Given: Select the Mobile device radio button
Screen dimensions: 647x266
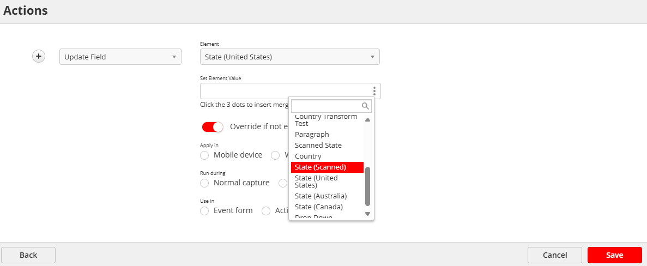Looking at the screenshot, I should tap(204, 155).
